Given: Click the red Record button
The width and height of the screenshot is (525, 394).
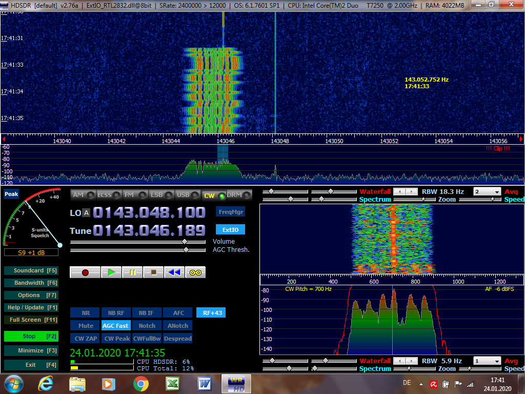Looking at the screenshot, I should tap(85, 272).
